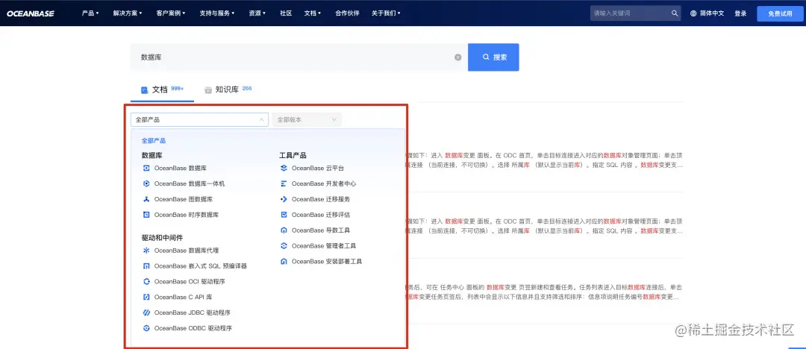806x349 pixels.
Task: Click the OceanBase 迁移服务 icon
Action: click(284, 199)
